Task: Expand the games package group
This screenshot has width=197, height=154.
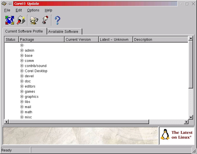Action: tap(22, 92)
